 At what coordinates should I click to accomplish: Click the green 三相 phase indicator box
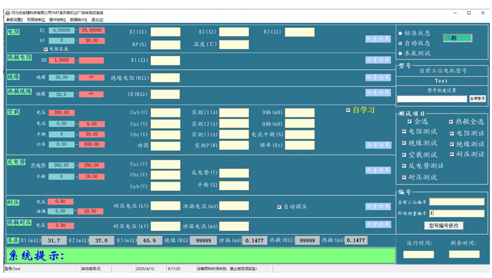(x=457, y=38)
